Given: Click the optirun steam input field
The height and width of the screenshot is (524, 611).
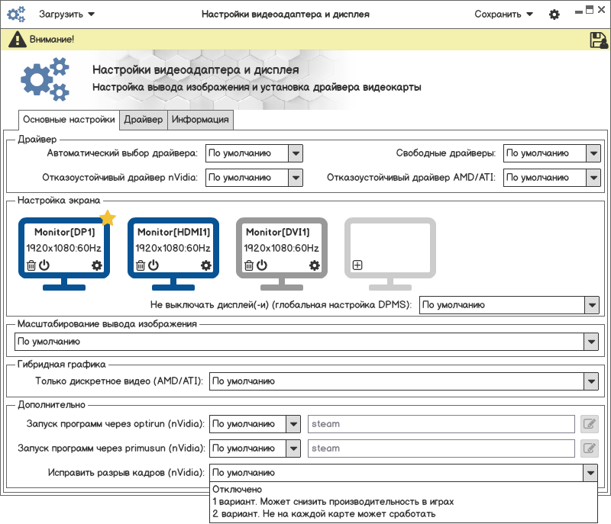Looking at the screenshot, I should click(441, 424).
